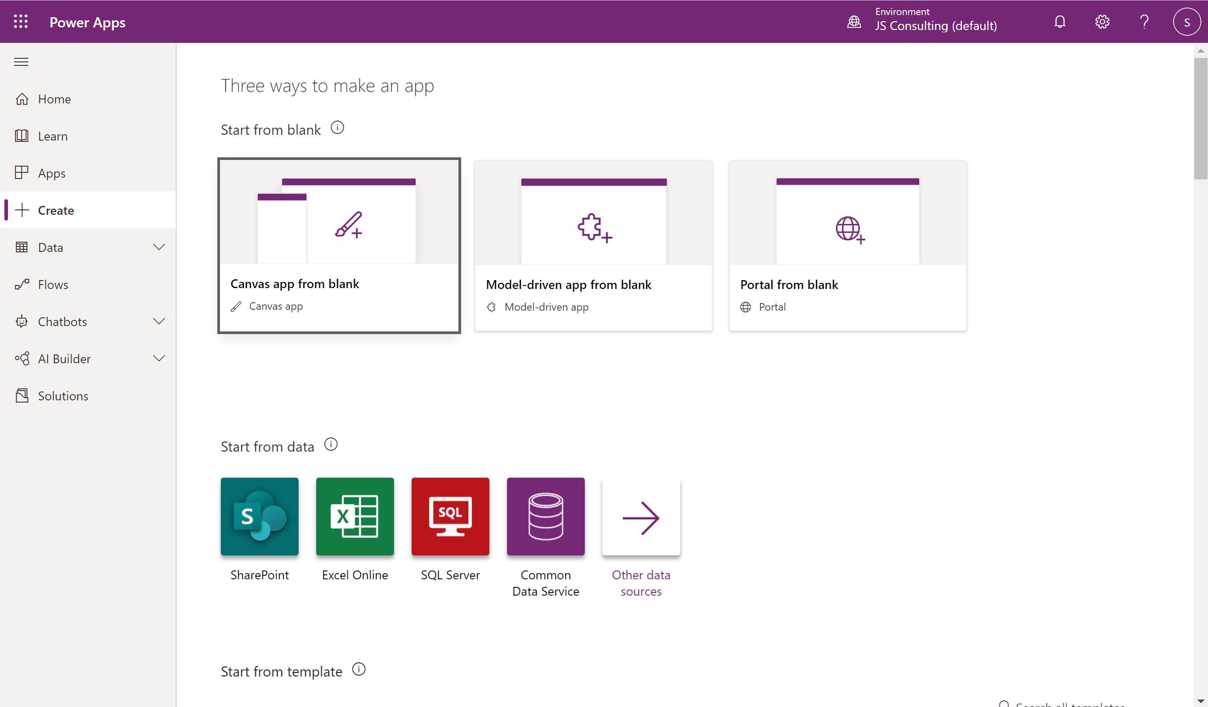Open the settings gear
Viewport: 1208px width, 707px height.
[1102, 21]
